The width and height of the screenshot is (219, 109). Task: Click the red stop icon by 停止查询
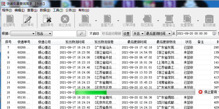201,92
